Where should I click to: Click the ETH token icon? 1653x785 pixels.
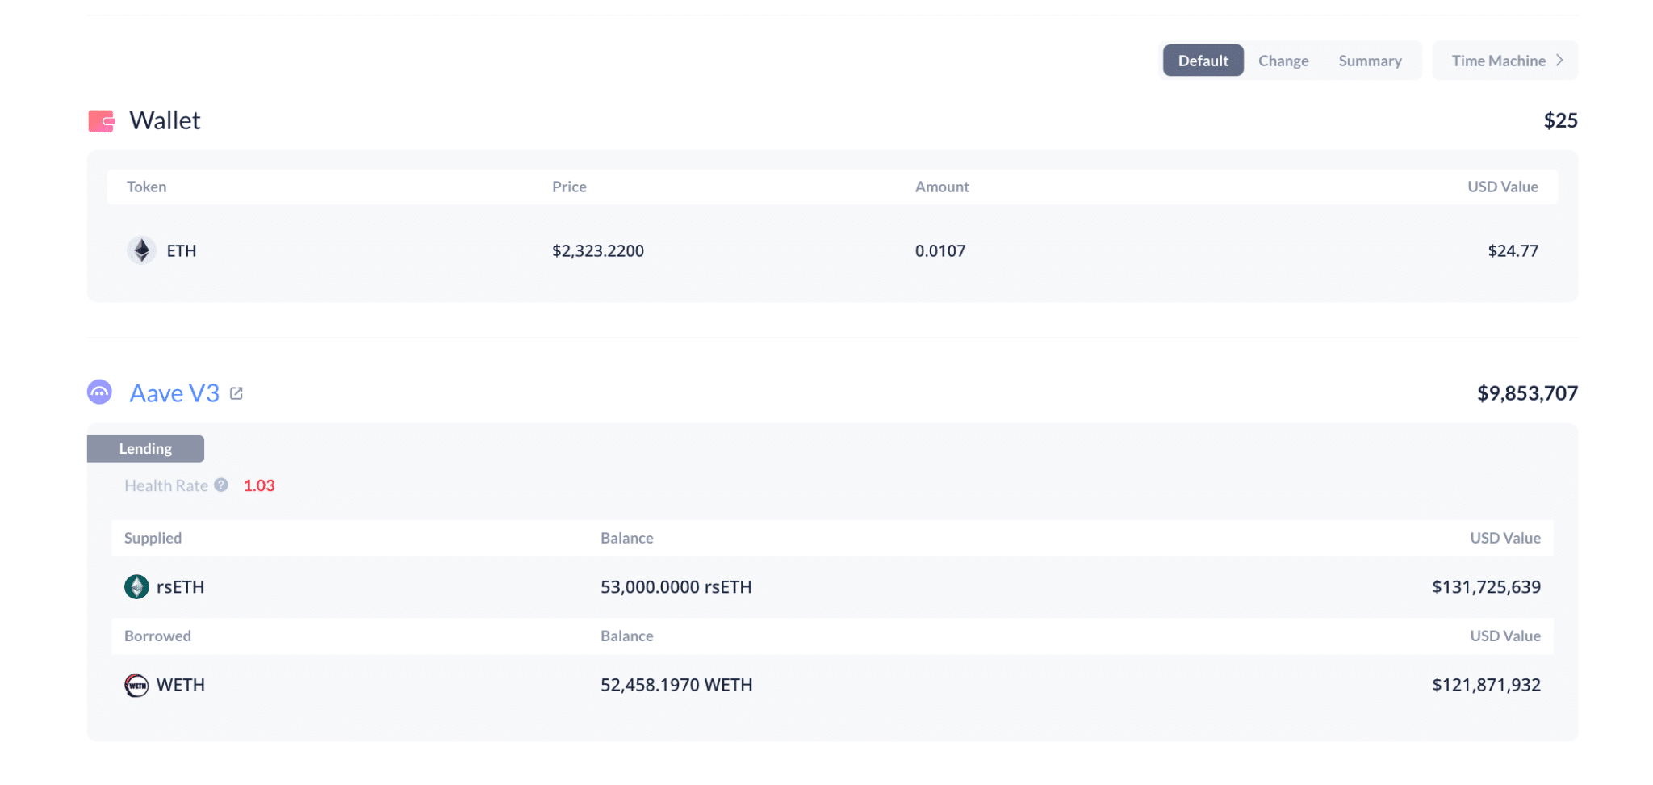pyautogui.click(x=141, y=250)
